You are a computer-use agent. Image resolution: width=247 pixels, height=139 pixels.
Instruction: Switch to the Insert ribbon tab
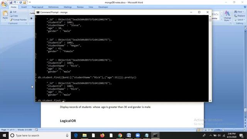click(24, 7)
